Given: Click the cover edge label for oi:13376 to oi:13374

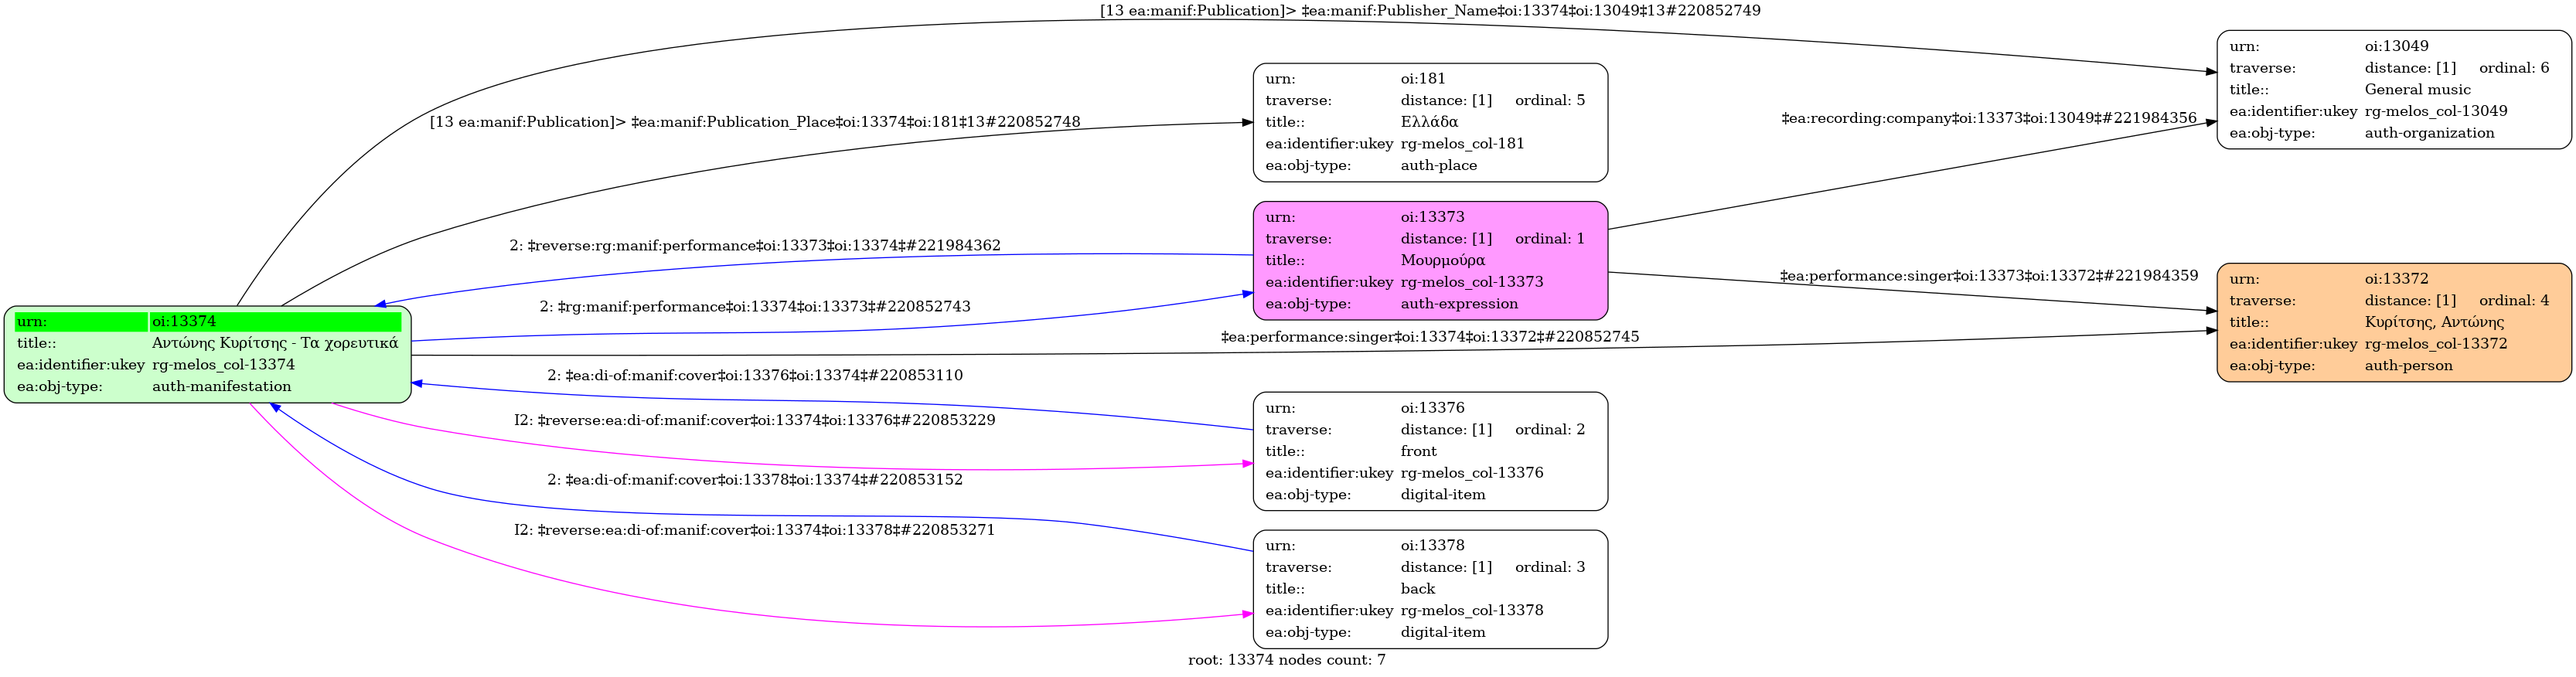Looking at the screenshot, I should (x=755, y=376).
